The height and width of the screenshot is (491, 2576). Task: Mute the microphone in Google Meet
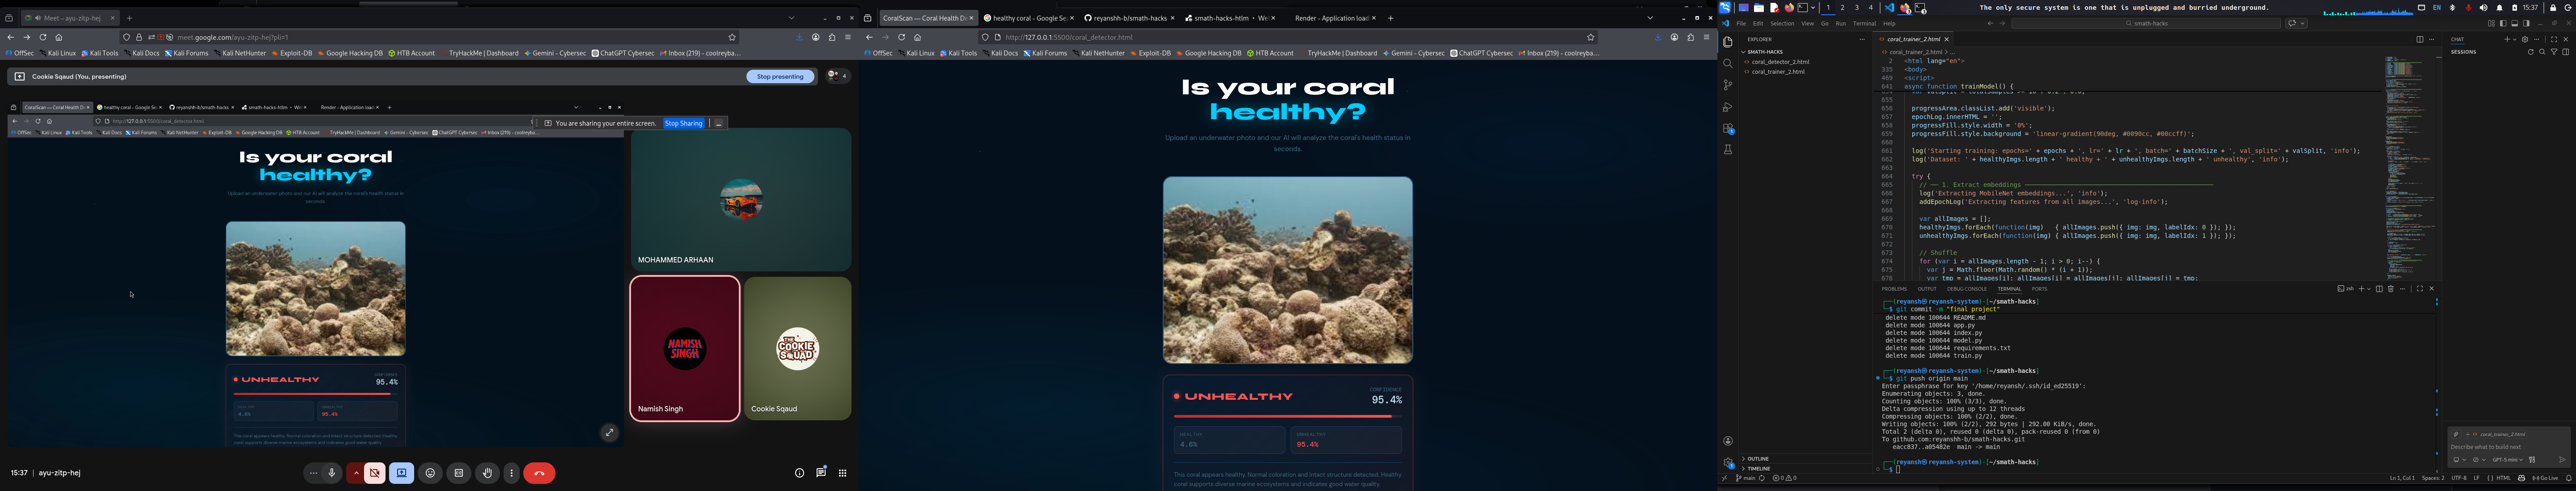click(x=332, y=473)
